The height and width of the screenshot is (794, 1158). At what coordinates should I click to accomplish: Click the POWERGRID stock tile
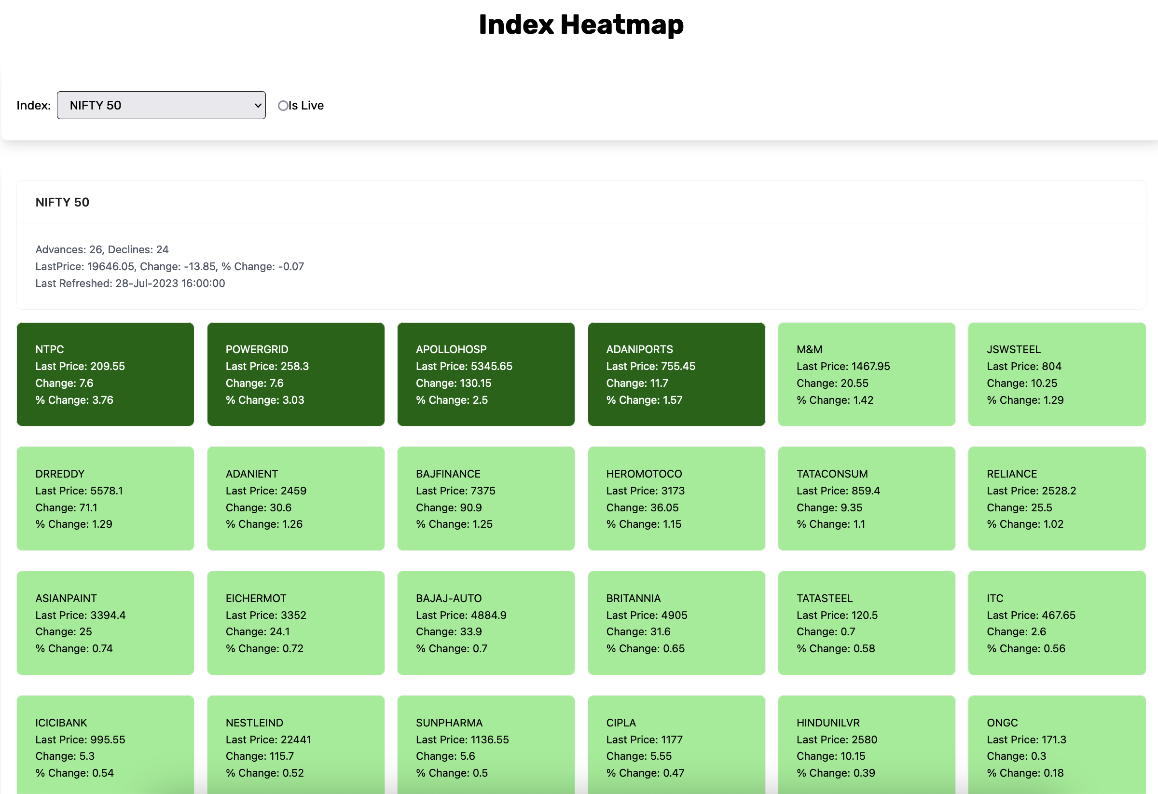coord(295,374)
